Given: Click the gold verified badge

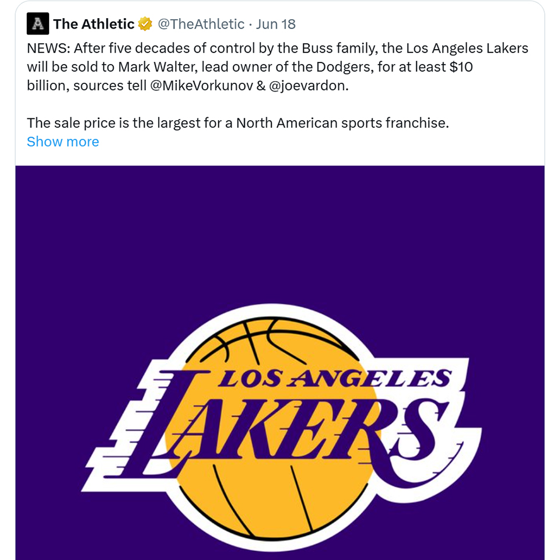Looking at the screenshot, I should pyautogui.click(x=145, y=24).
